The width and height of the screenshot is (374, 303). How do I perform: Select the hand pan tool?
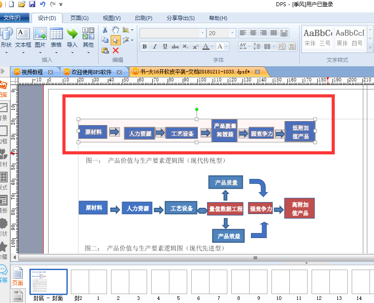[115, 30]
